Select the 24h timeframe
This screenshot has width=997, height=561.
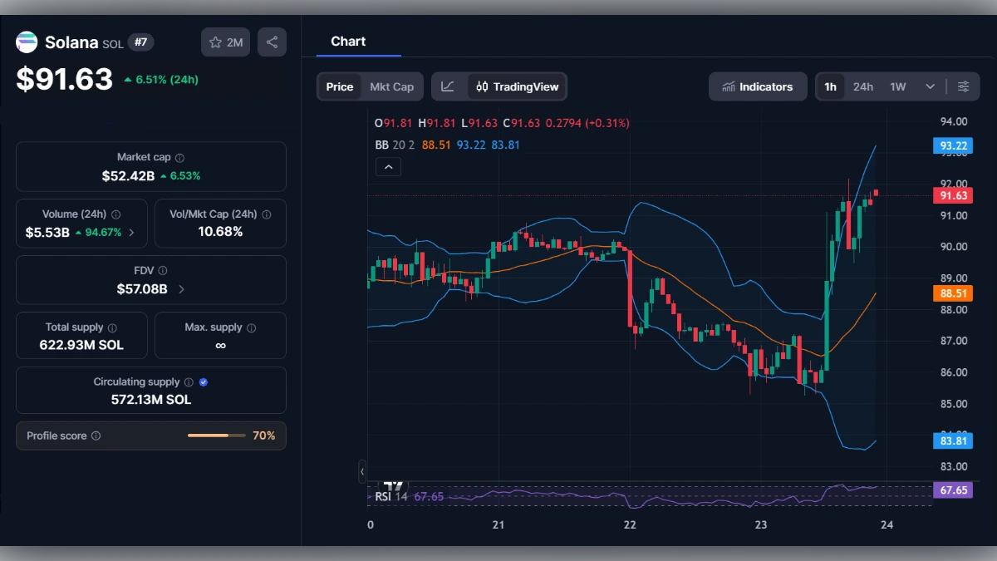pos(863,86)
